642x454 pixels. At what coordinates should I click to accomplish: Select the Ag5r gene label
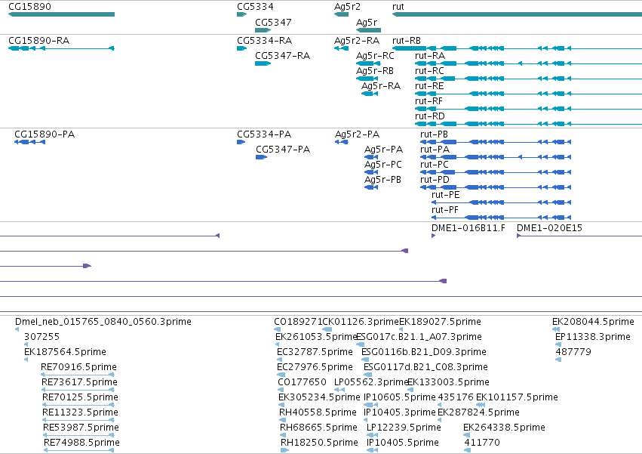(367, 22)
